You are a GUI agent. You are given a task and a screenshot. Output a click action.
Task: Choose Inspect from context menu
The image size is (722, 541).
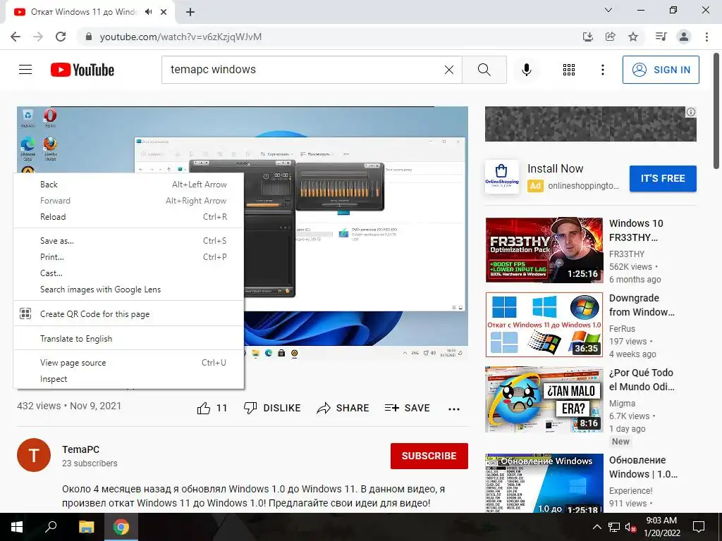pyautogui.click(x=128, y=379)
